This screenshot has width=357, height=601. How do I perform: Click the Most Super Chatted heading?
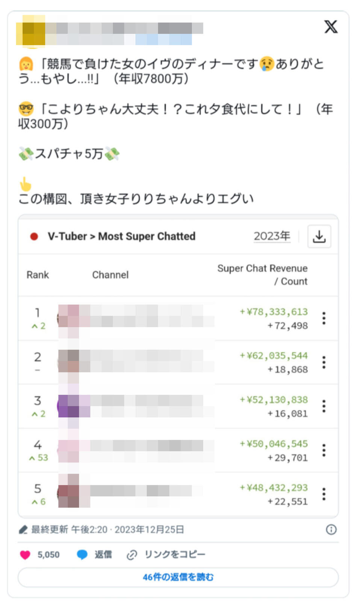coord(147,236)
